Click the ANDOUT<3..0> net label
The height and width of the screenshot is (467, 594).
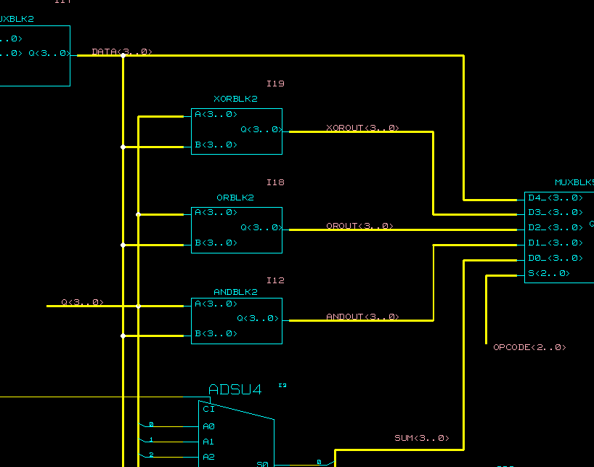click(x=362, y=317)
